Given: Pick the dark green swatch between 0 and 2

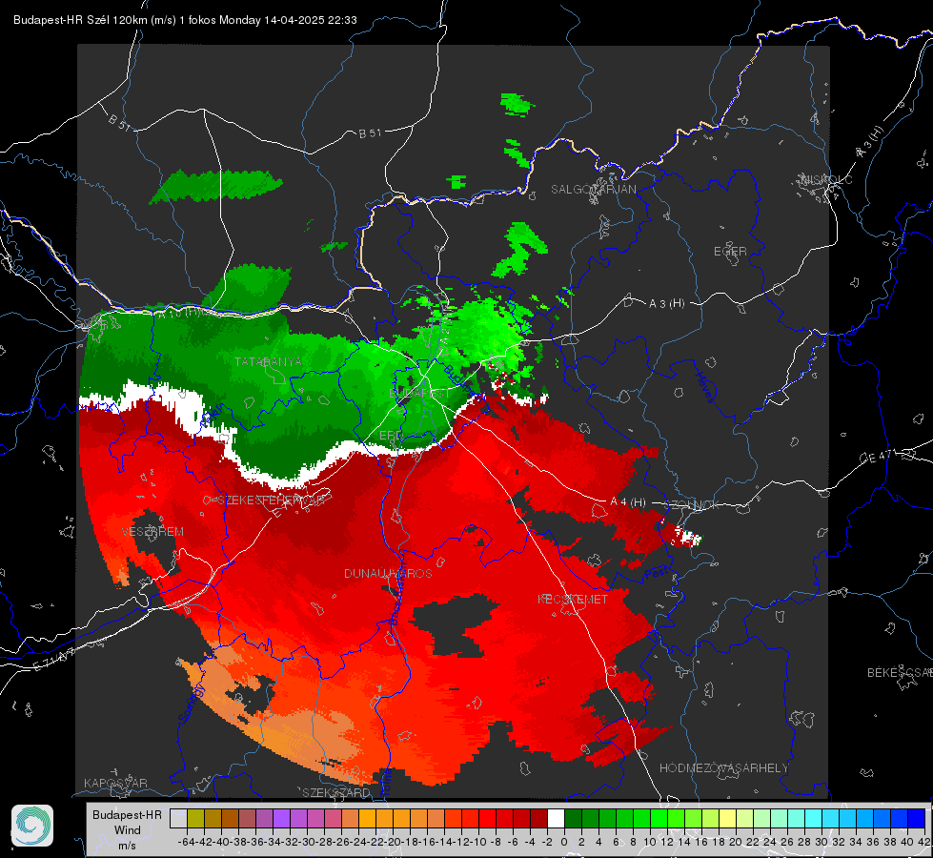Looking at the screenshot, I should [x=573, y=818].
